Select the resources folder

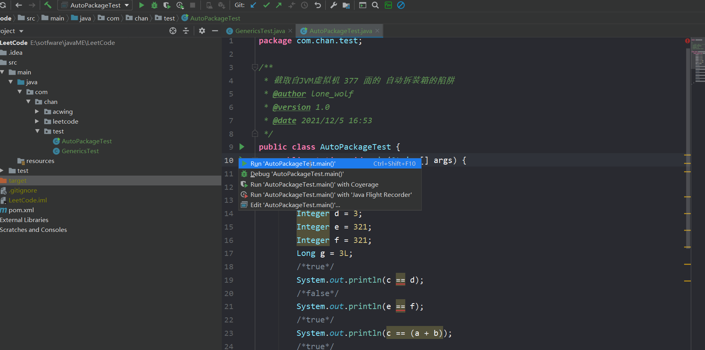click(x=40, y=161)
